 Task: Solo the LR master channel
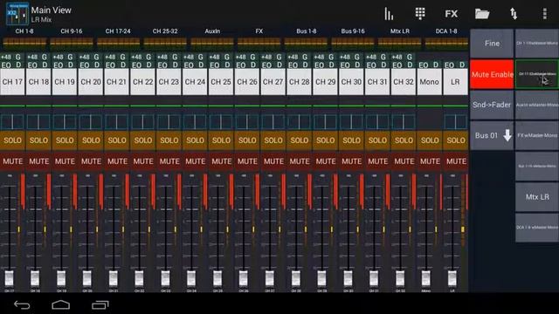click(x=456, y=140)
